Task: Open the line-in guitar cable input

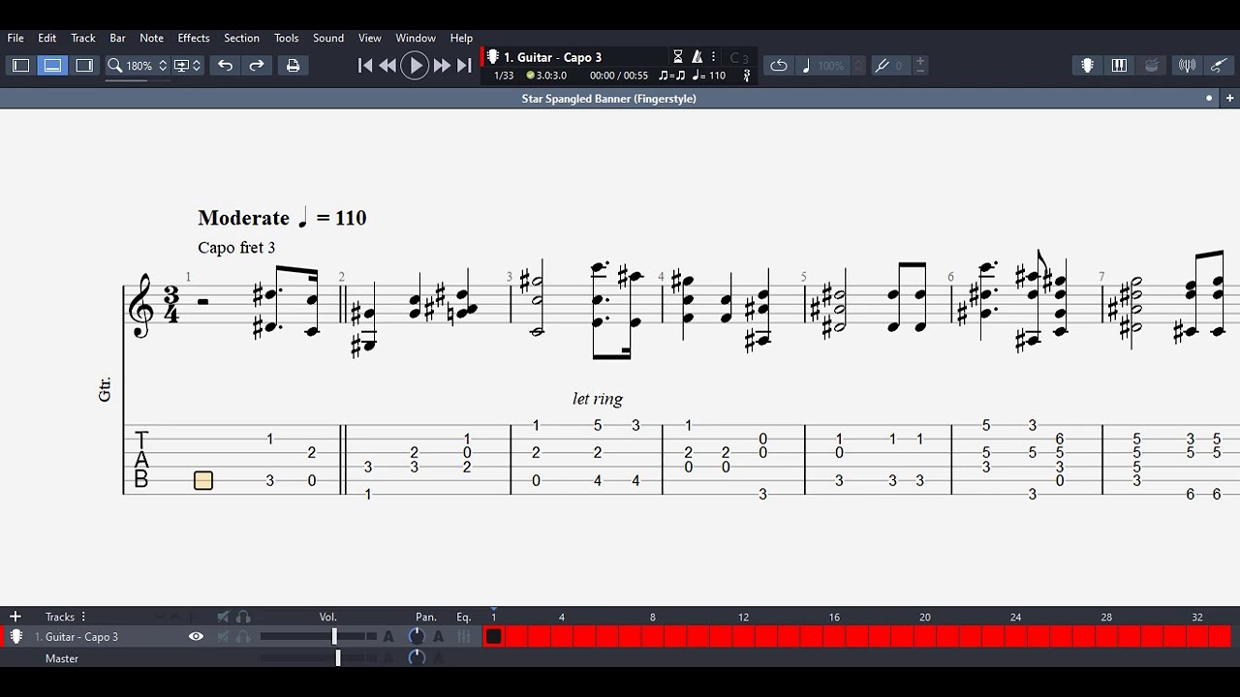Action: 1219,65
